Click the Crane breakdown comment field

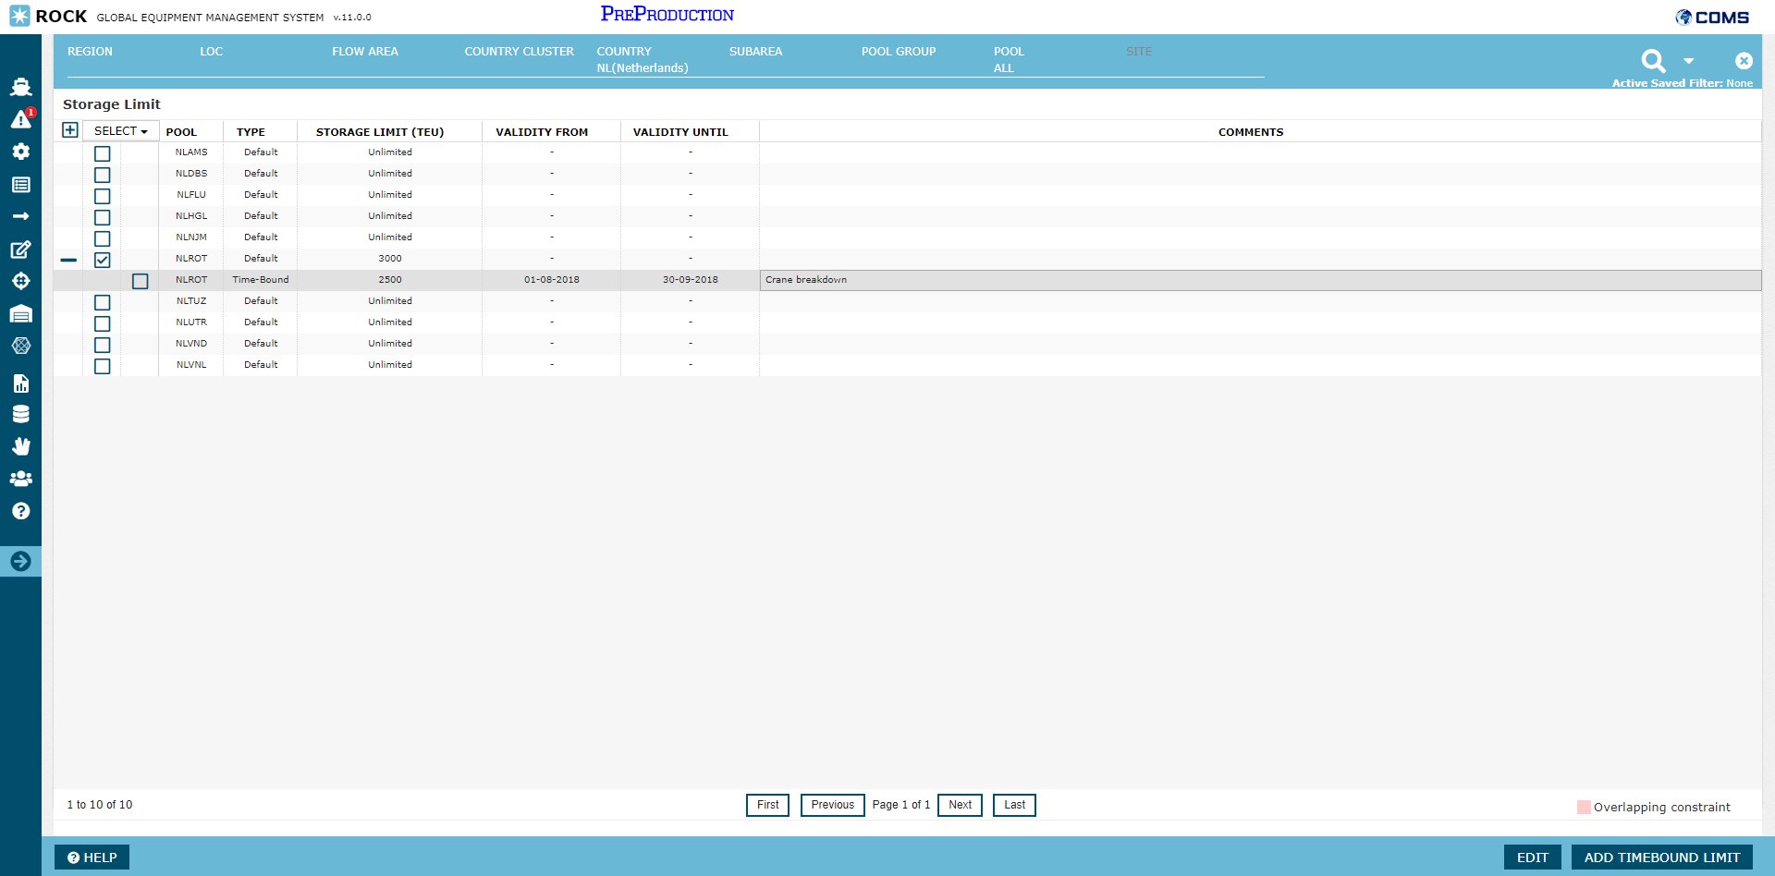tap(1259, 280)
